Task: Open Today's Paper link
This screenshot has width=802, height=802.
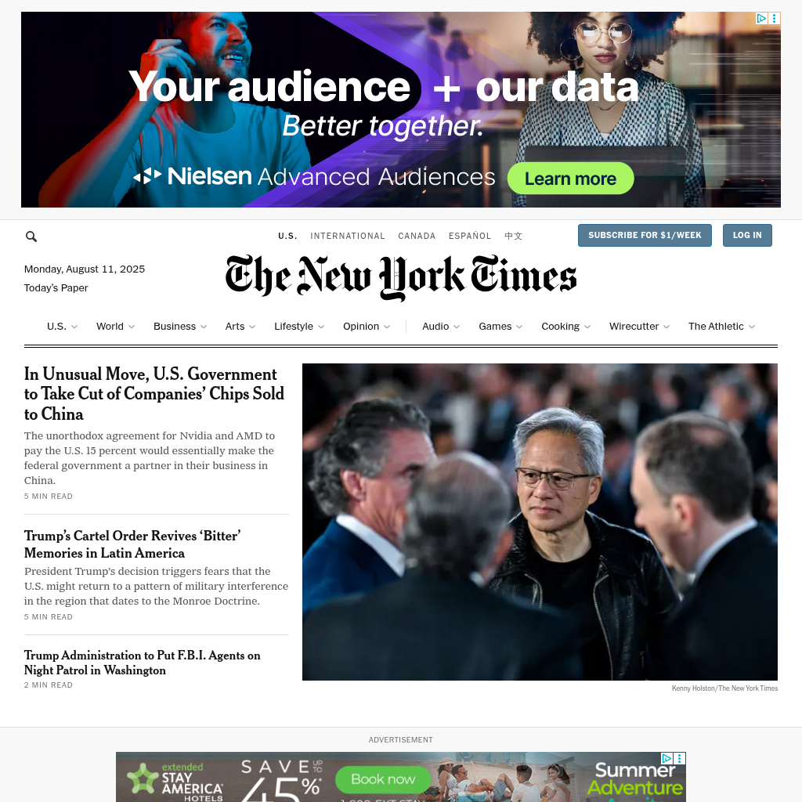Action: (56, 288)
